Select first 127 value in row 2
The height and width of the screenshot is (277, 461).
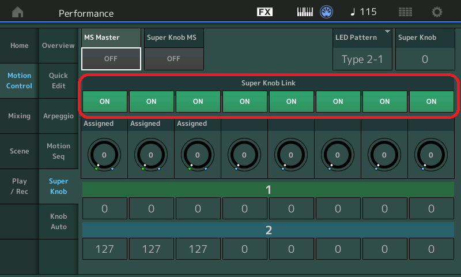click(x=105, y=249)
